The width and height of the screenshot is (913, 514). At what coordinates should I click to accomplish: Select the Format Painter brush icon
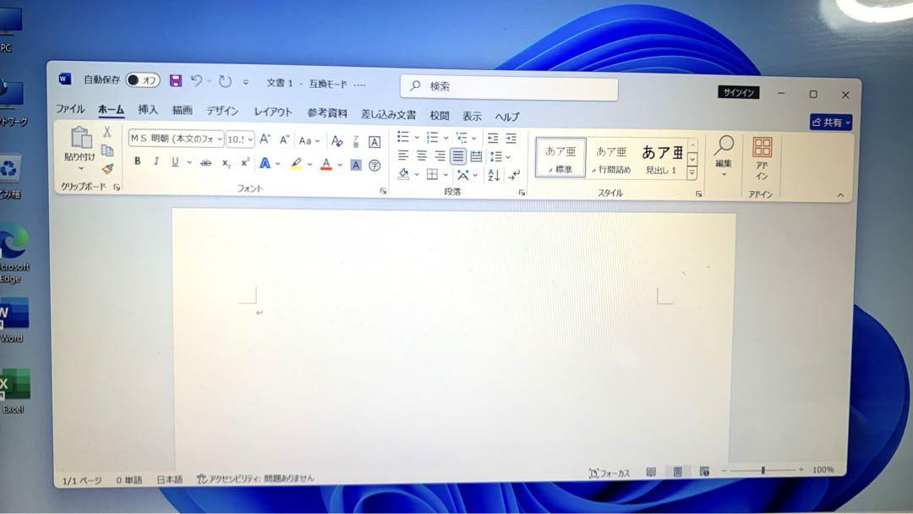point(107,169)
